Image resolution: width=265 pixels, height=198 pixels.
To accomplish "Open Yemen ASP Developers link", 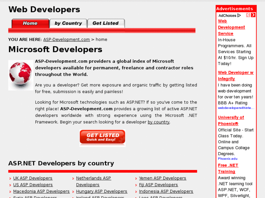I will (x=163, y=178).
